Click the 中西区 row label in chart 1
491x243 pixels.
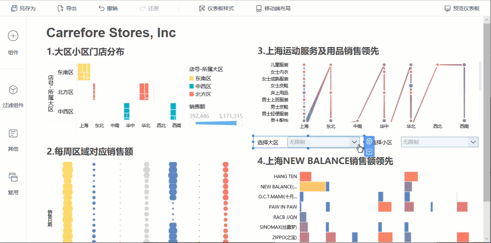pos(65,112)
